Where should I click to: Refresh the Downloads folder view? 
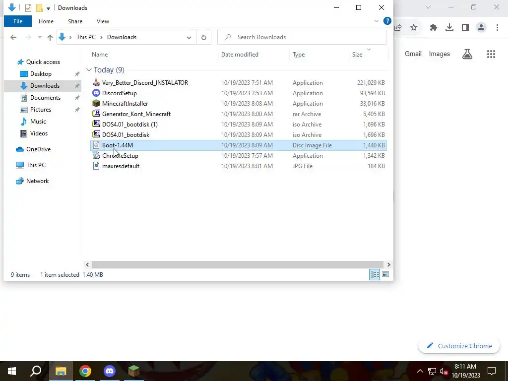(204, 37)
